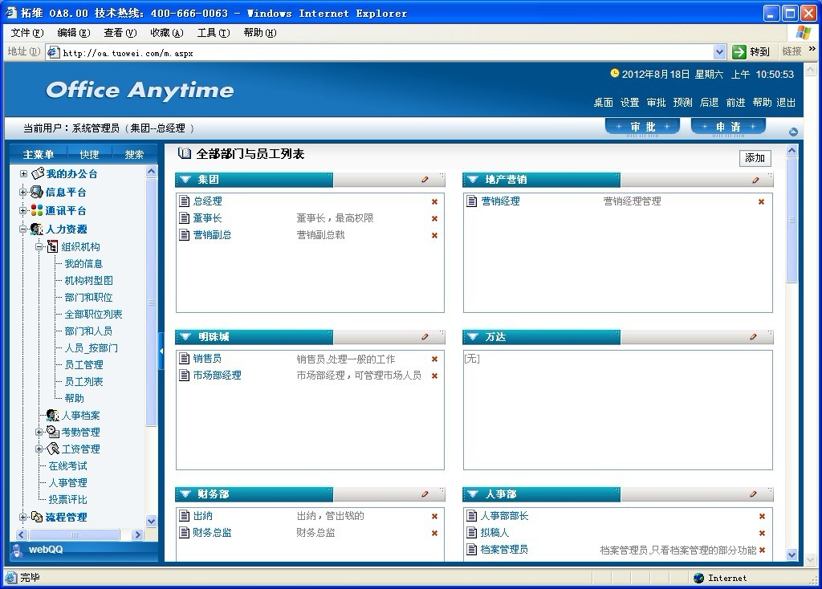Click the edit pencil icon for 集团 panel
Viewport: 822px width, 589px height.
point(425,180)
